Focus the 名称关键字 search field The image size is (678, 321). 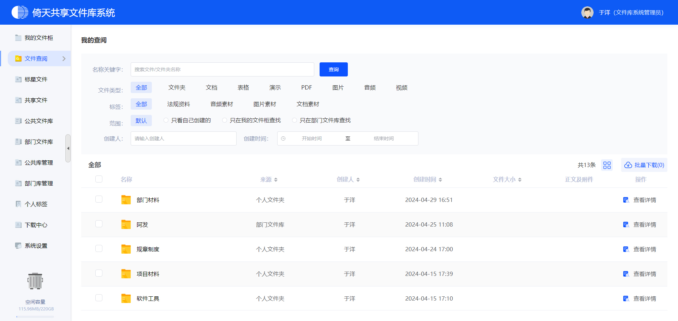pyautogui.click(x=222, y=69)
